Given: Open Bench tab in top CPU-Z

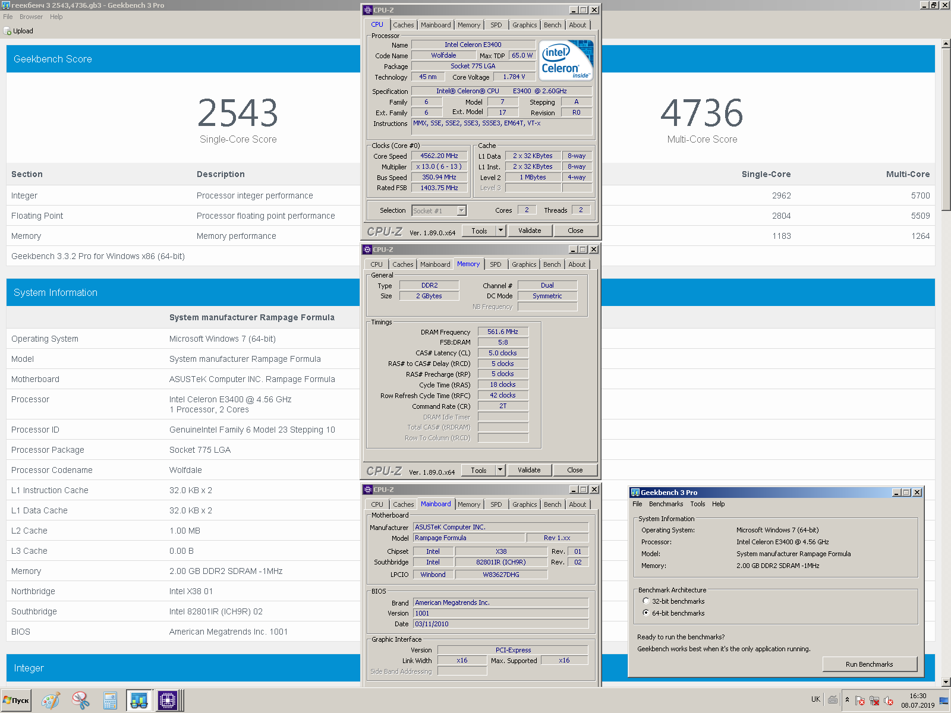Looking at the screenshot, I should point(553,25).
